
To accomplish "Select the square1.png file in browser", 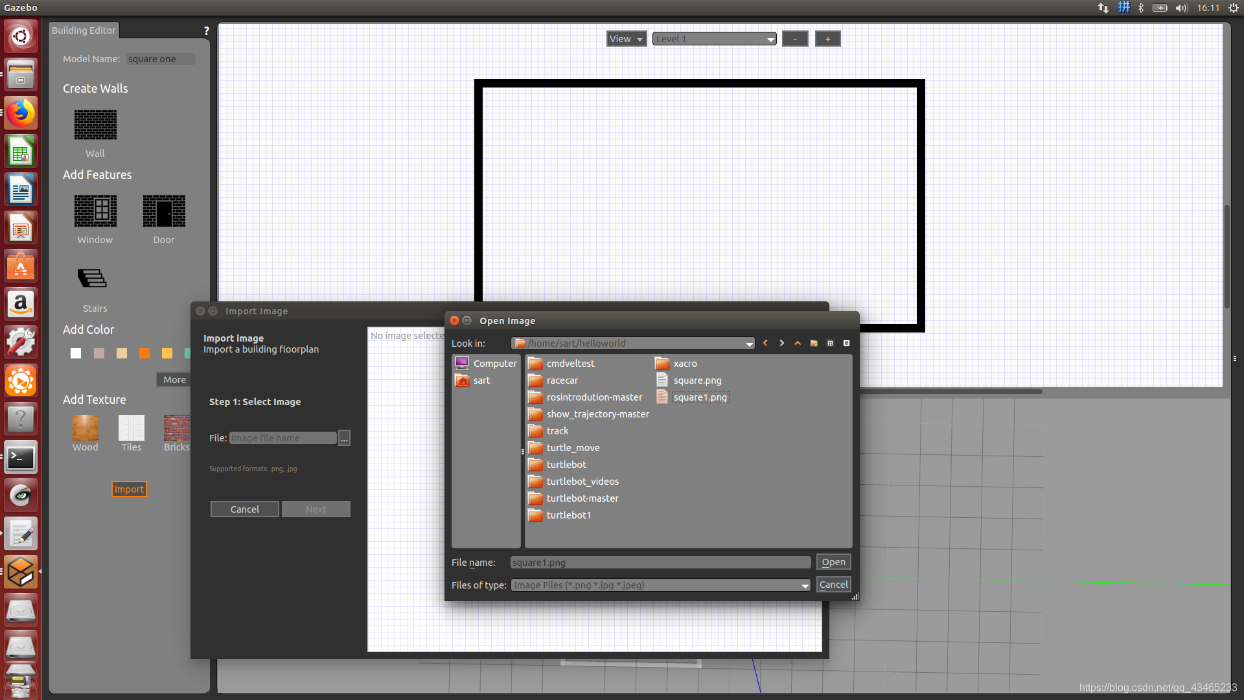I will point(700,397).
